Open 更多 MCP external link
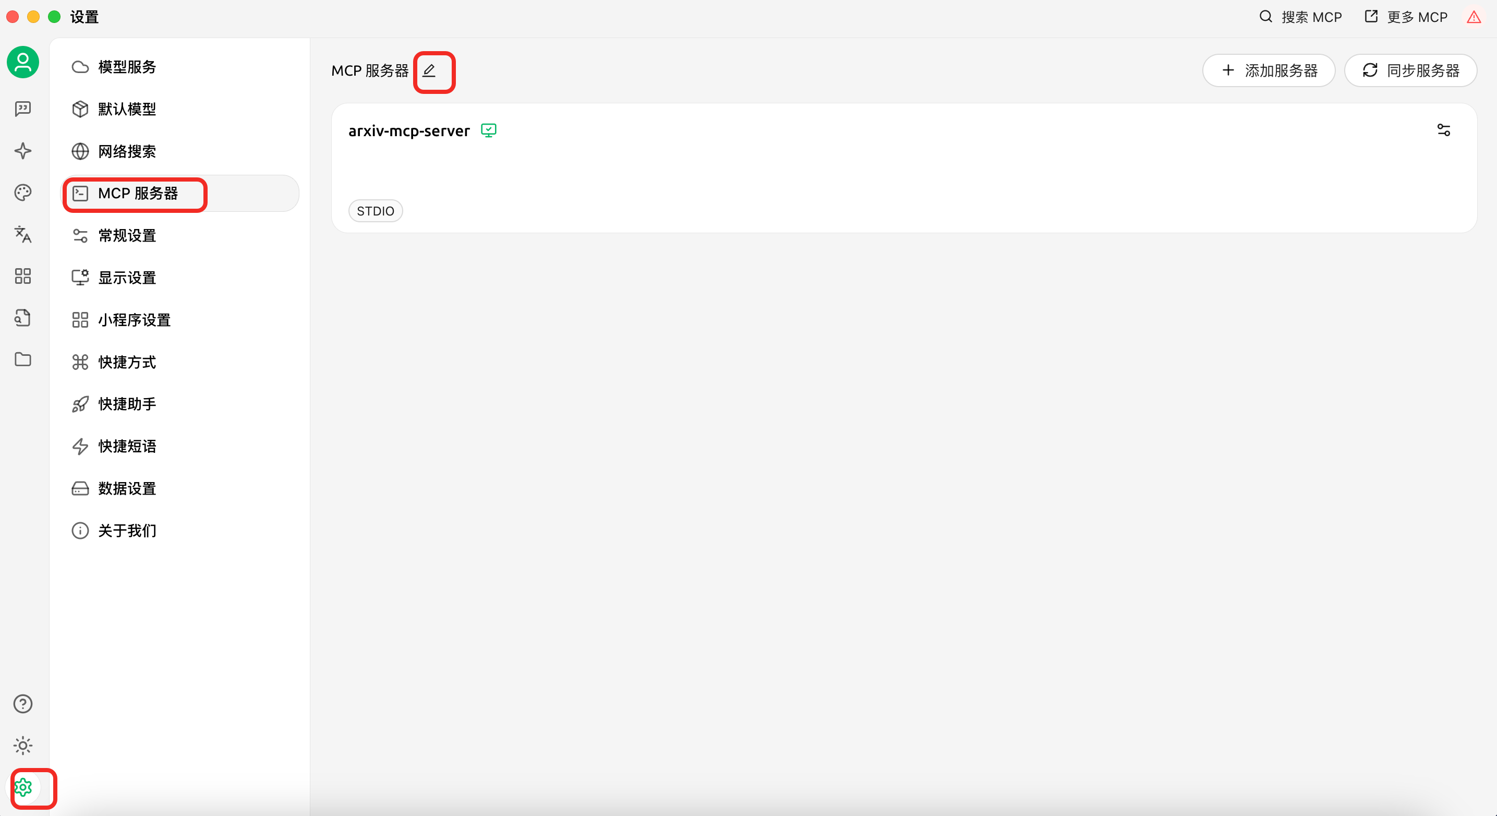 (x=1406, y=17)
